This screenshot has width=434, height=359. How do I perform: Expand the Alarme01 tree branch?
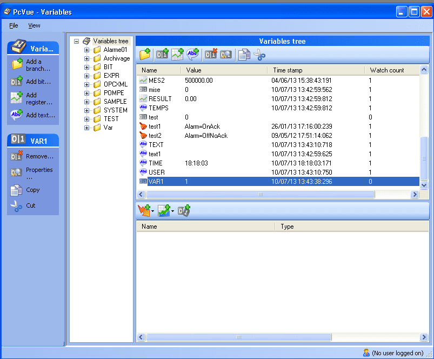point(86,50)
